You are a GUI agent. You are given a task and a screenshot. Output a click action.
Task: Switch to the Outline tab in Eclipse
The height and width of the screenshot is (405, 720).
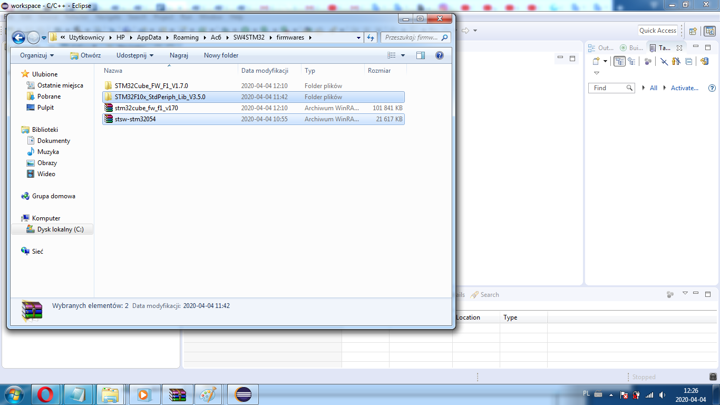[x=601, y=47]
